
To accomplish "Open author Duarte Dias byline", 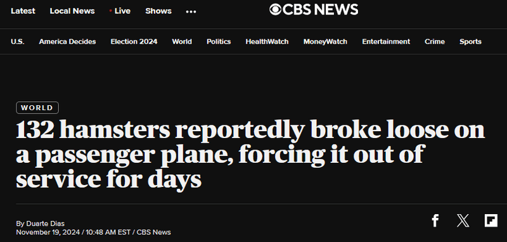I will (45, 224).
